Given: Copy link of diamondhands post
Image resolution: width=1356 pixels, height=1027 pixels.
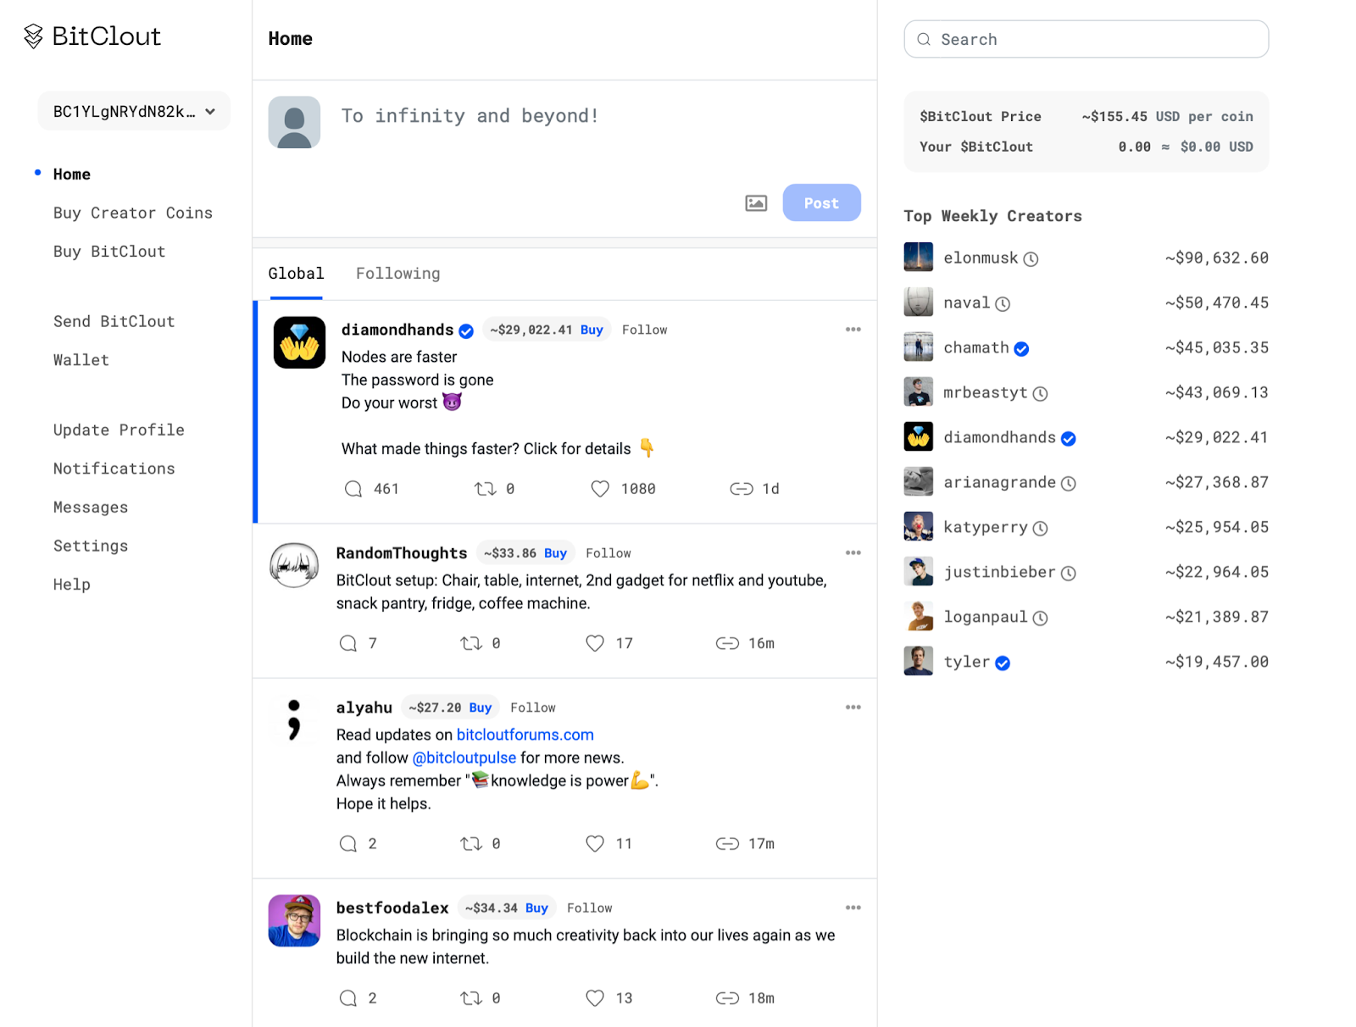Looking at the screenshot, I should point(742,489).
